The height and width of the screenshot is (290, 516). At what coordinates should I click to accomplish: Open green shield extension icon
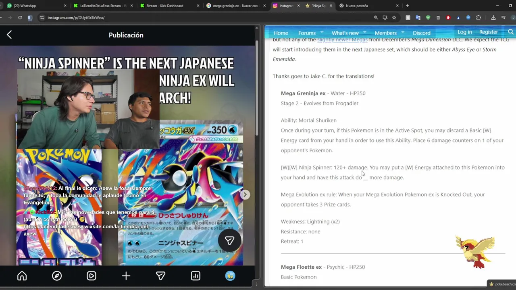point(428,18)
